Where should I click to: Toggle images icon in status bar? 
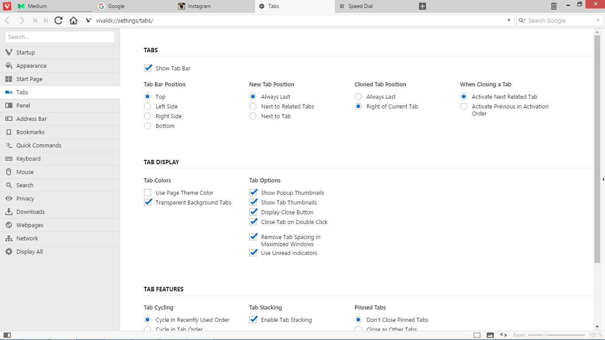click(x=490, y=335)
